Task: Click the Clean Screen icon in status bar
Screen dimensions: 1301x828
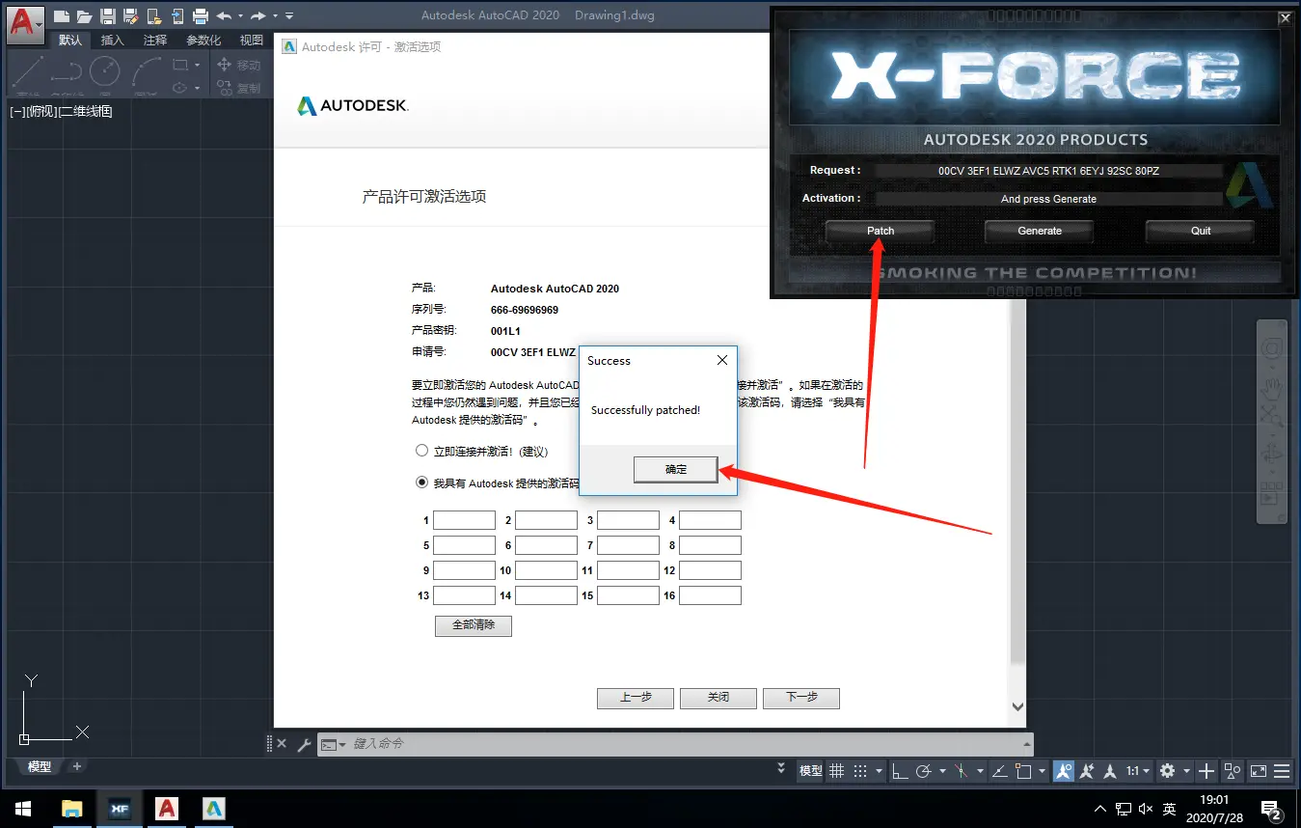Action: coord(1259,771)
